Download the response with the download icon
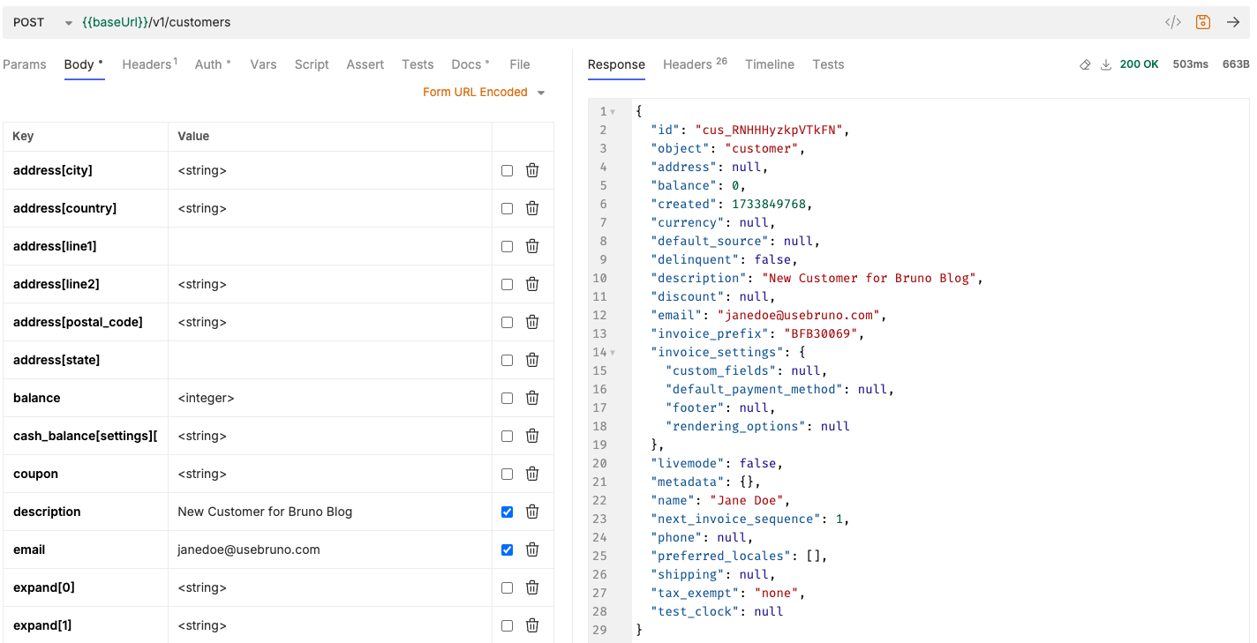 1105,64
